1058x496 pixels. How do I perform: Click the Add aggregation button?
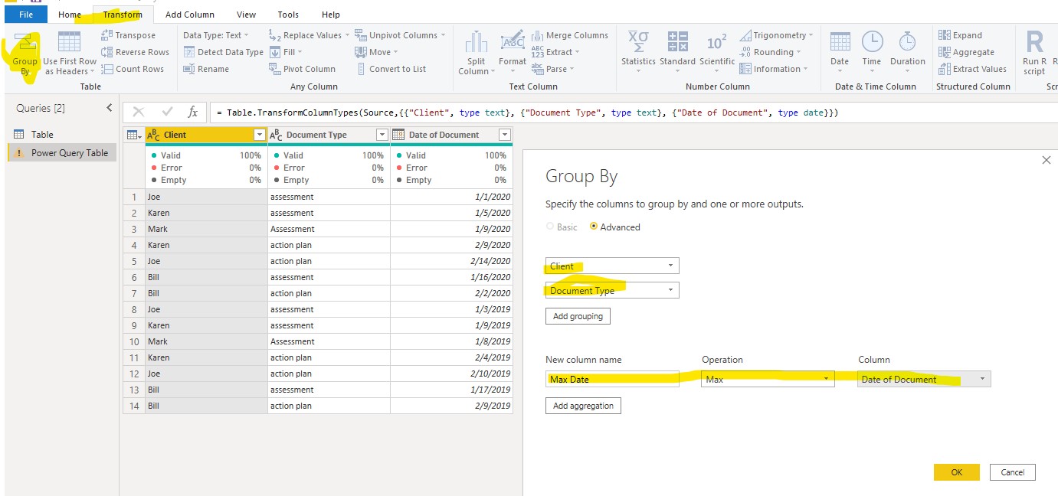tap(583, 406)
